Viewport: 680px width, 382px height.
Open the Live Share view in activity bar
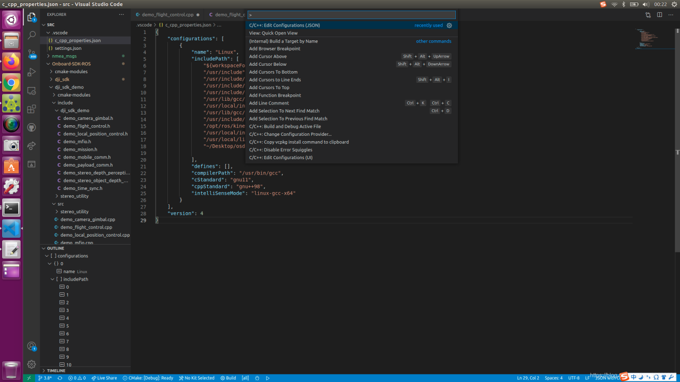click(x=31, y=146)
